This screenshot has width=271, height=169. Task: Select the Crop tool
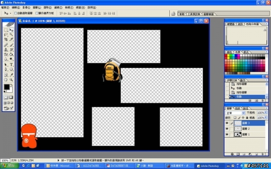(6, 39)
